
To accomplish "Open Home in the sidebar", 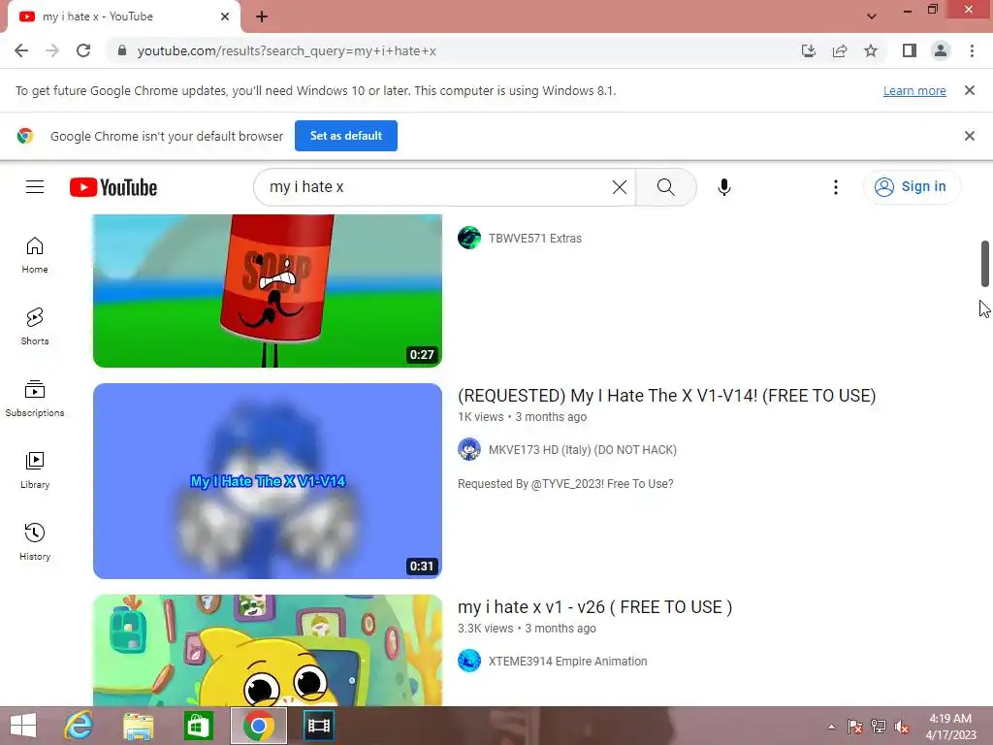I will coord(35,255).
